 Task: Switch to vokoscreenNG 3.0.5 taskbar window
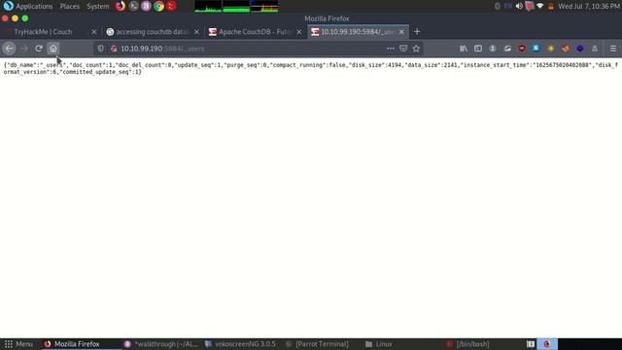241,344
